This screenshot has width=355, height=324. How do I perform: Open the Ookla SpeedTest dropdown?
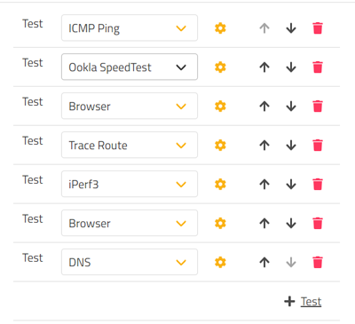(x=130, y=67)
